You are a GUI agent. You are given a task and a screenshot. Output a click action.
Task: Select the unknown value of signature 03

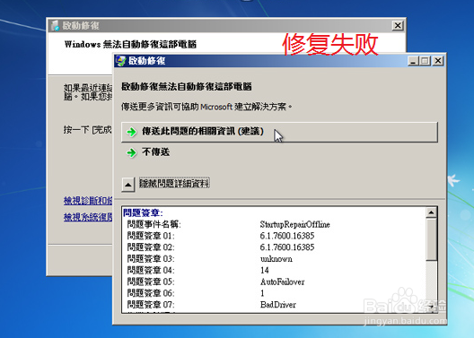coord(276,259)
